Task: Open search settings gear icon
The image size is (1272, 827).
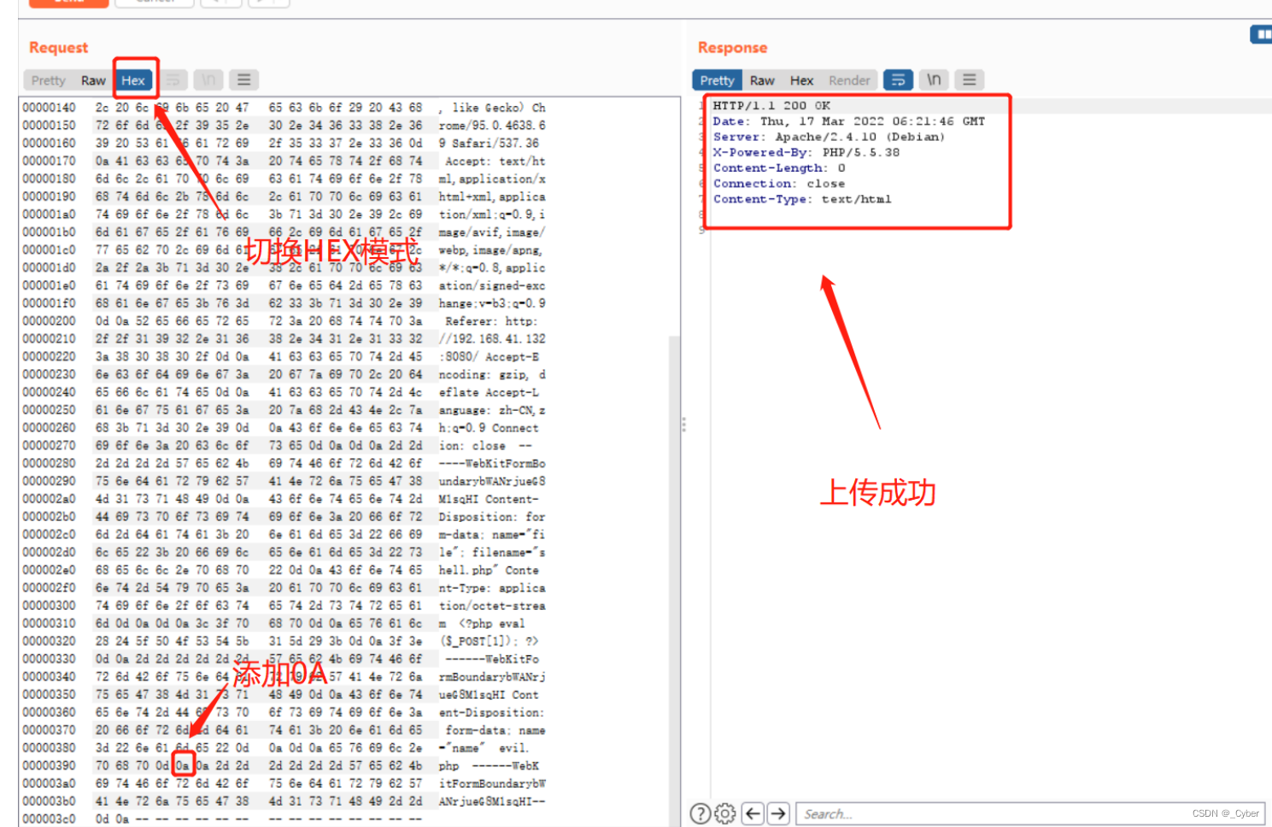Action: point(724,813)
